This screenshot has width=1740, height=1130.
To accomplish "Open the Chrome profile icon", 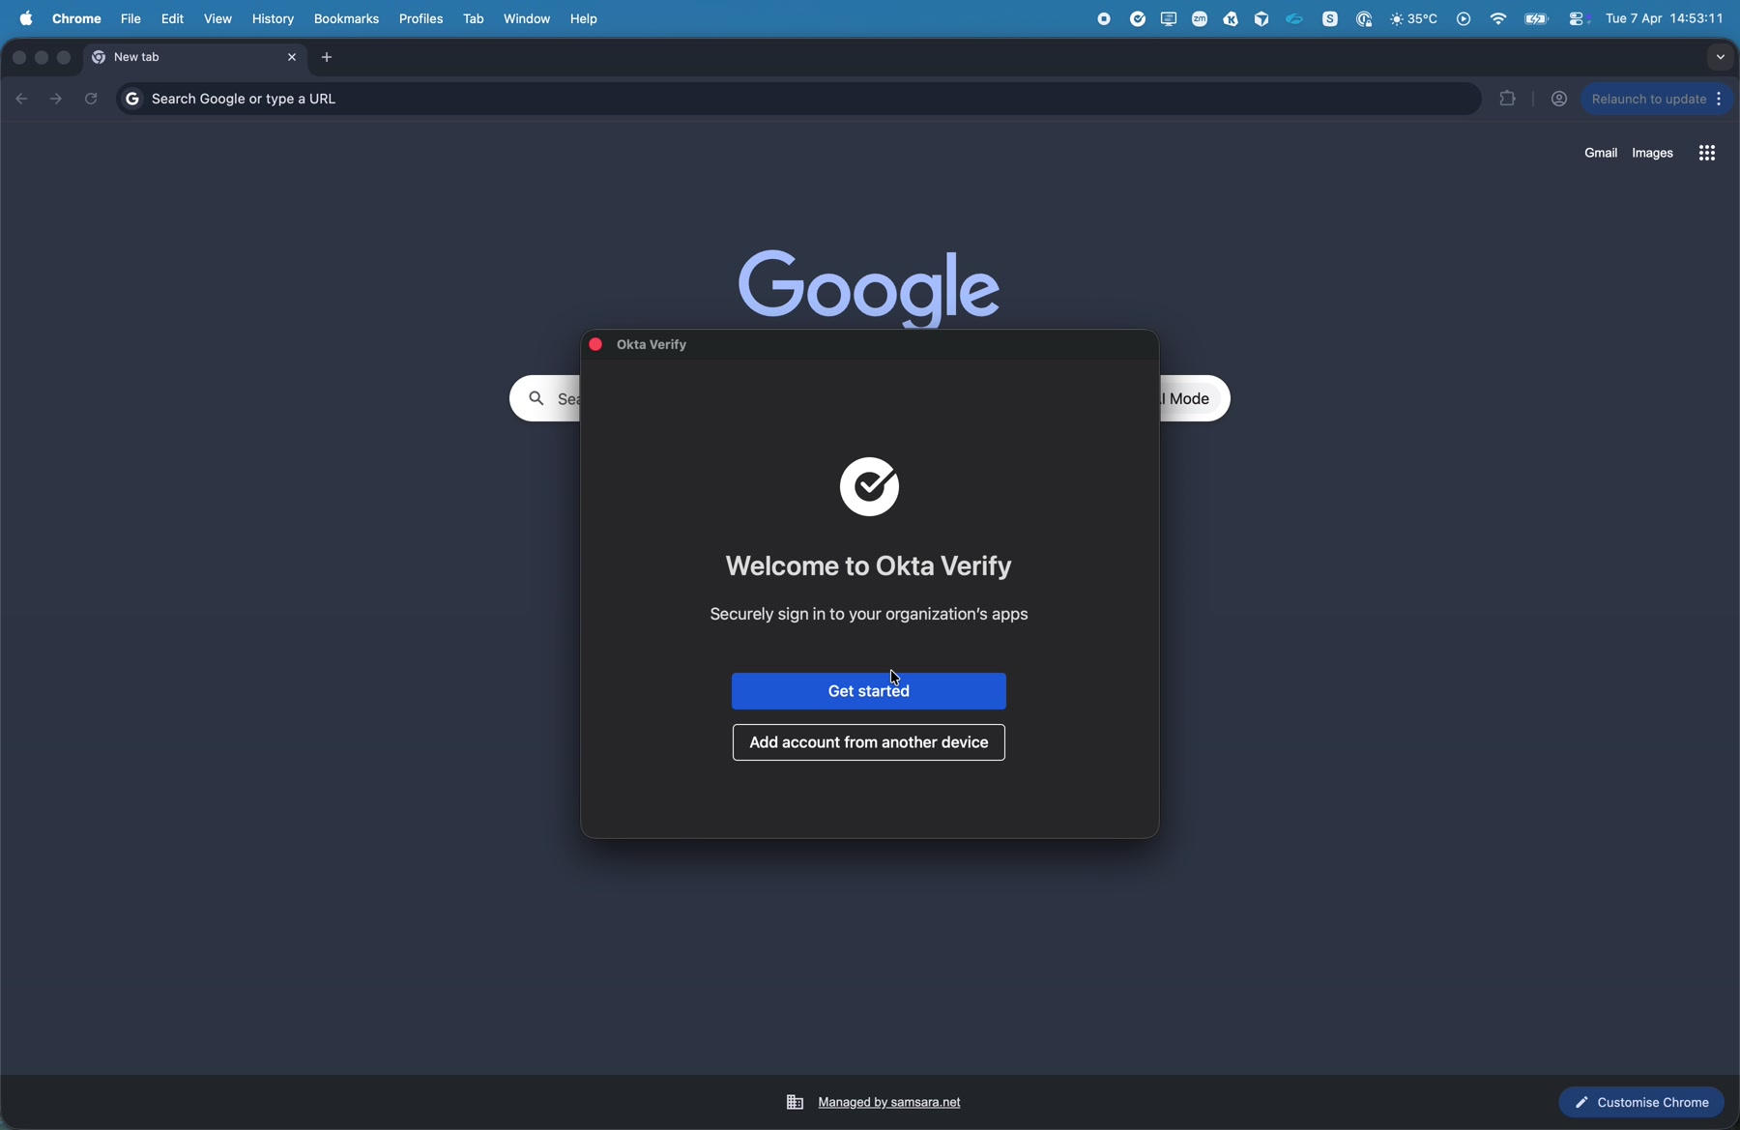I will [x=1558, y=99].
